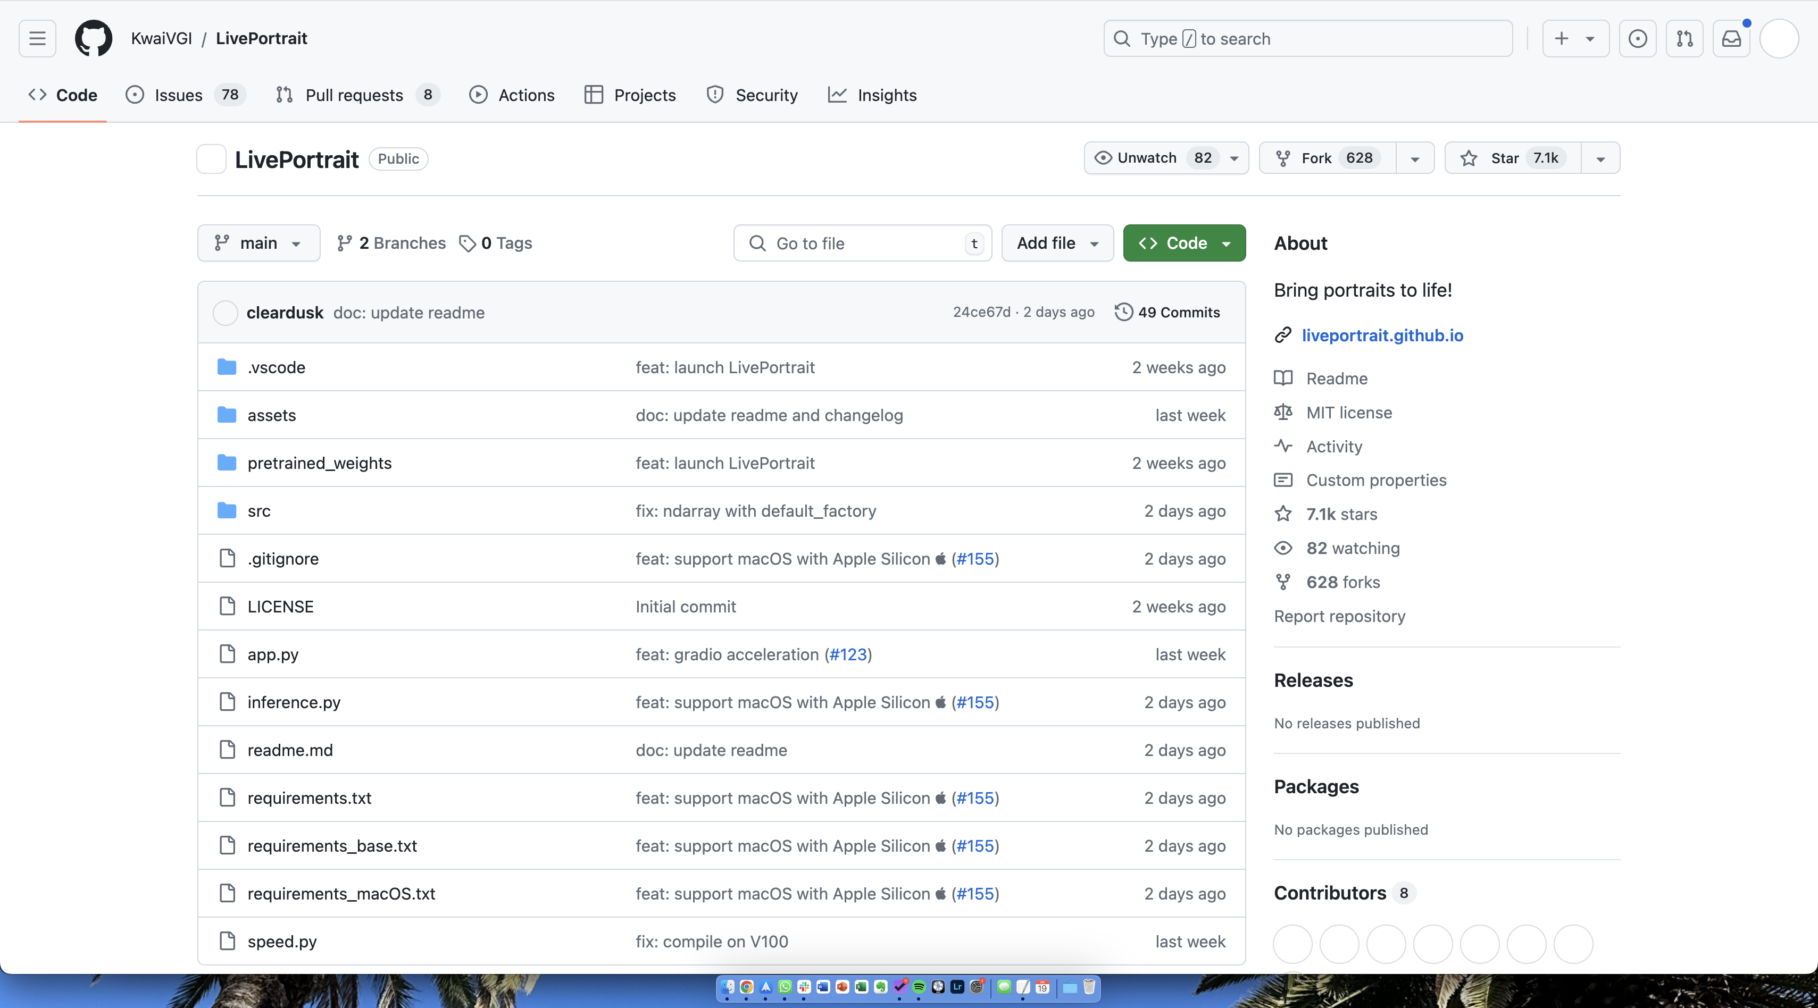Open the 'fix: compile on V100' commit message
The image size is (1818, 1008).
coord(711,942)
